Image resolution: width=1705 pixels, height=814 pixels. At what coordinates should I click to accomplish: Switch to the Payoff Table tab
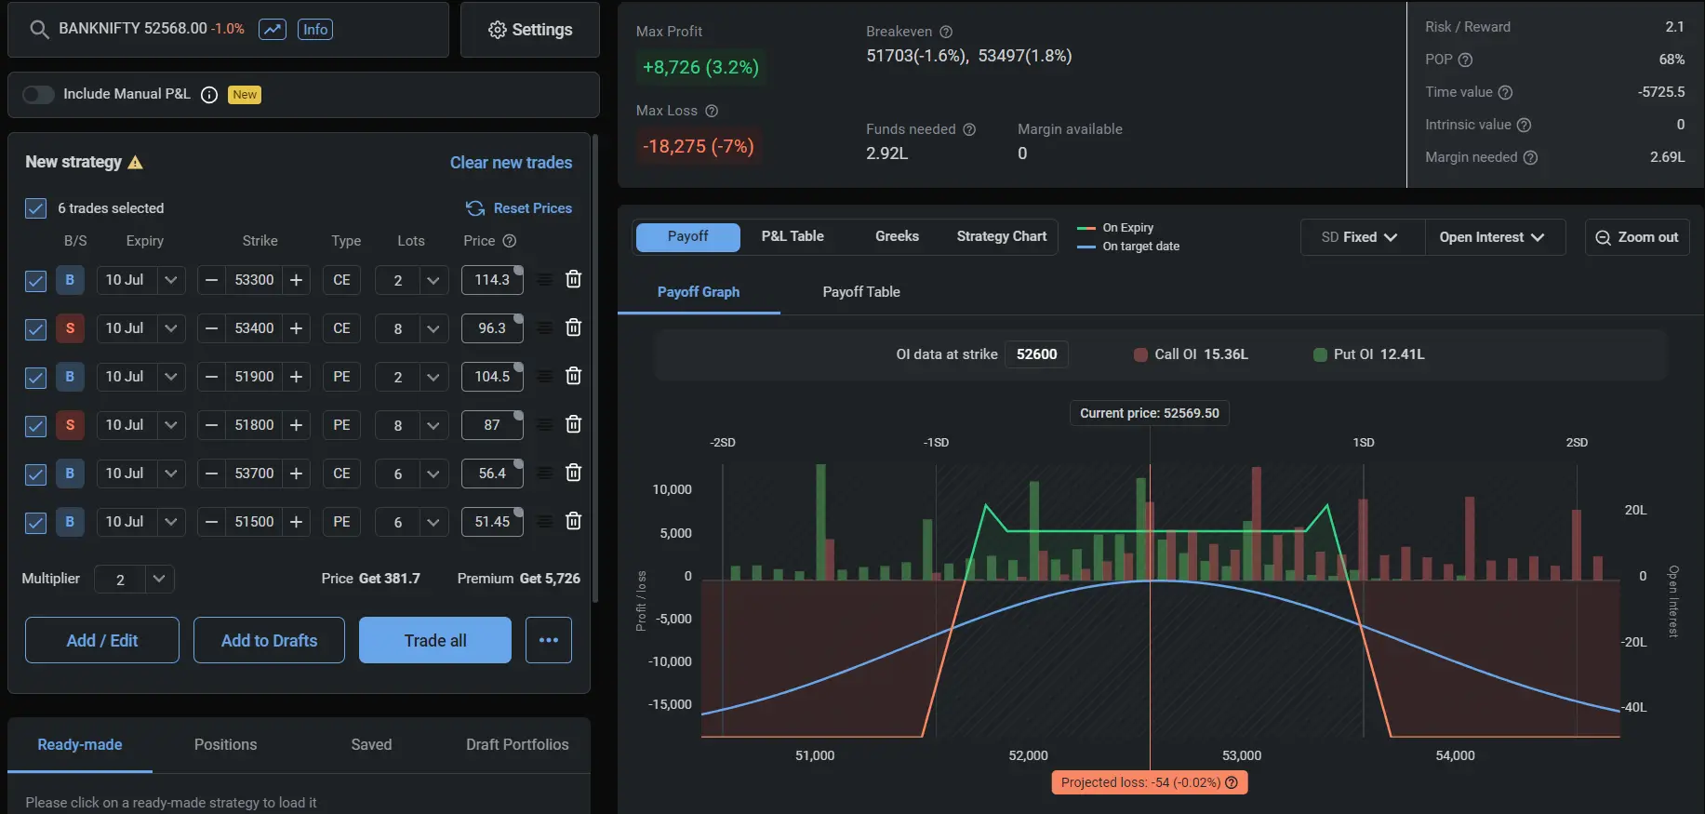tap(861, 292)
